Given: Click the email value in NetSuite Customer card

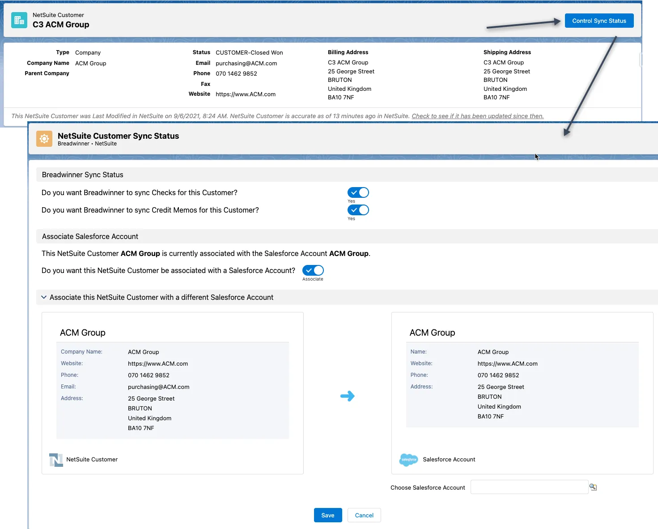Looking at the screenshot, I should coord(159,387).
